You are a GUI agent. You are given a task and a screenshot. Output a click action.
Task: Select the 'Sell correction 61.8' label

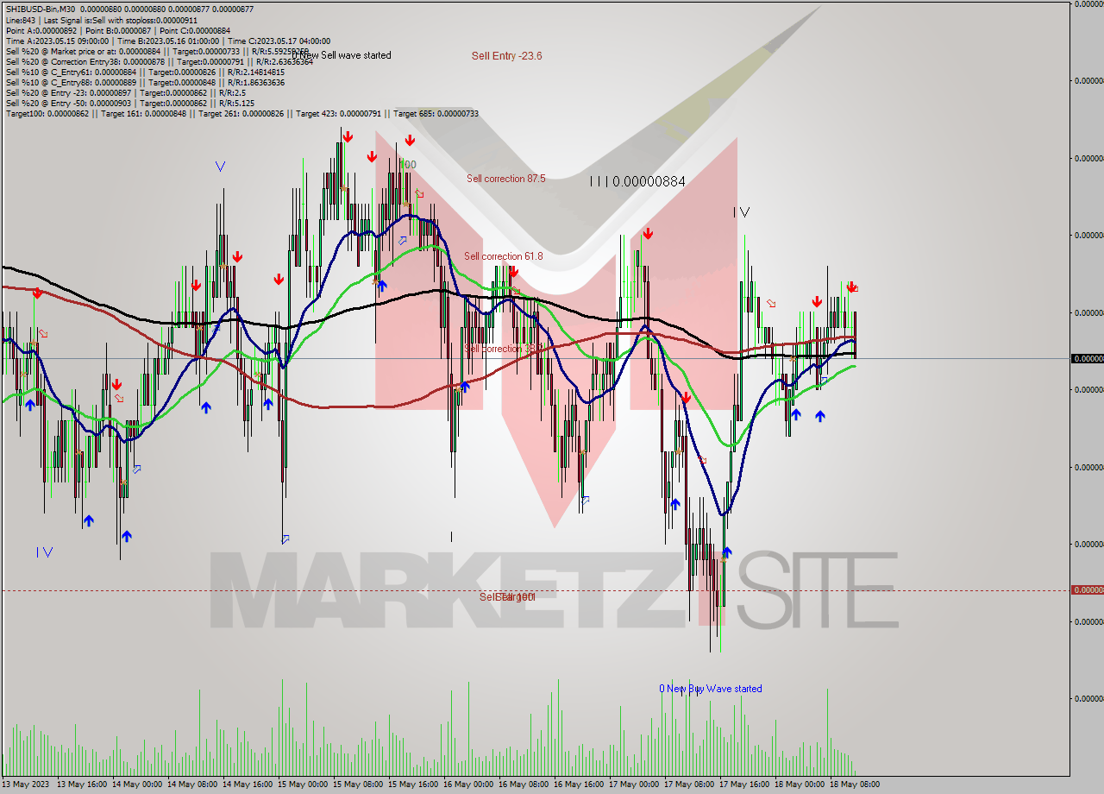pyautogui.click(x=504, y=256)
